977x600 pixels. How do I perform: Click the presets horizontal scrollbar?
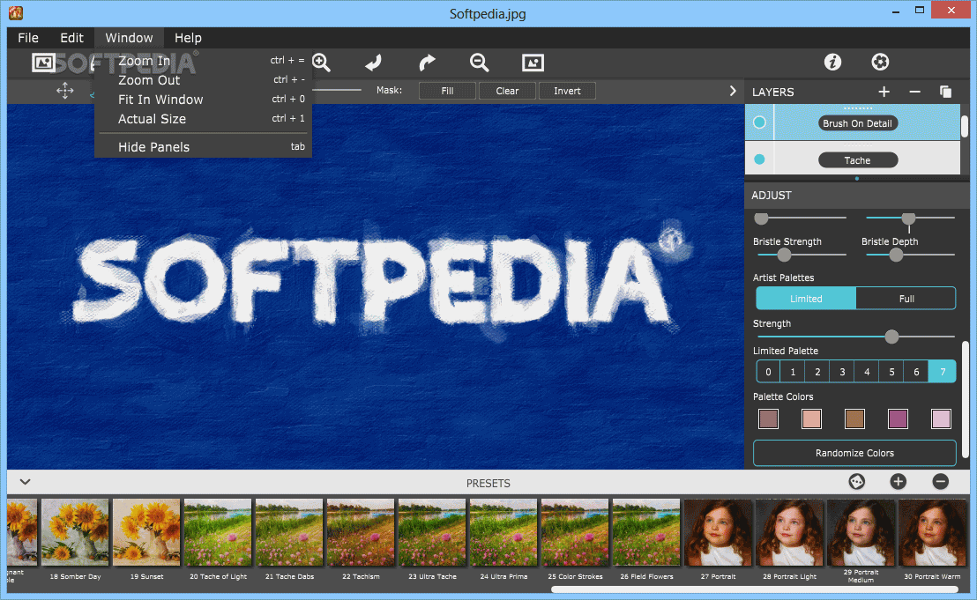(x=755, y=589)
